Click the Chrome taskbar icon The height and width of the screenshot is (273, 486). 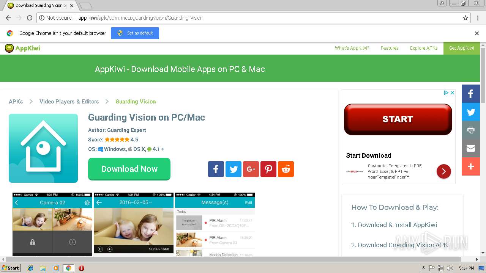[68, 268]
